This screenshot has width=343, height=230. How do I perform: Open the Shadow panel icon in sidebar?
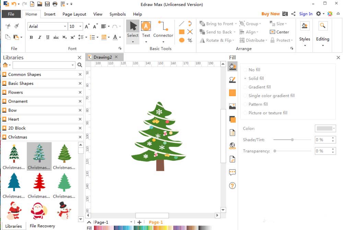click(x=232, y=119)
